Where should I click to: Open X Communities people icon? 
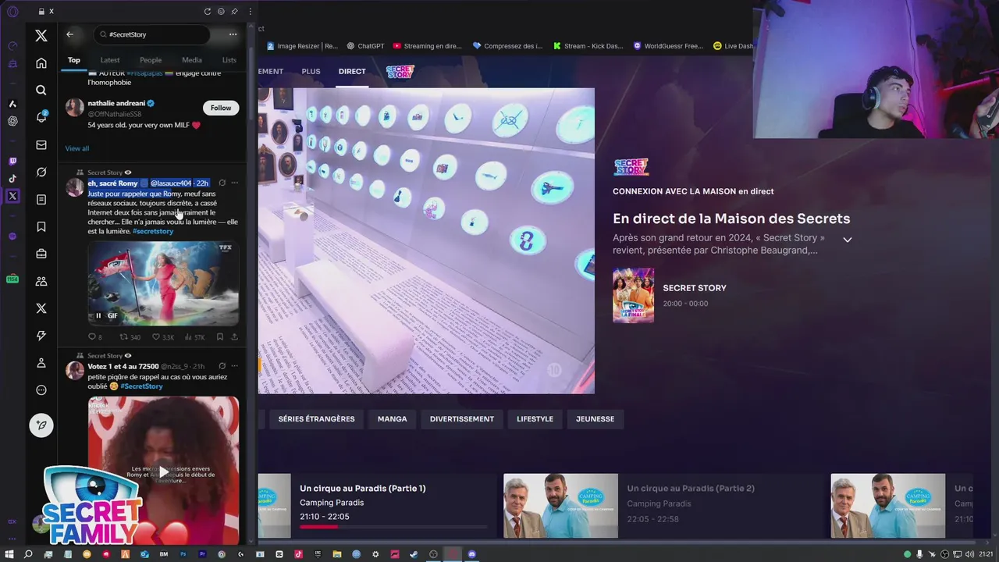tap(41, 281)
